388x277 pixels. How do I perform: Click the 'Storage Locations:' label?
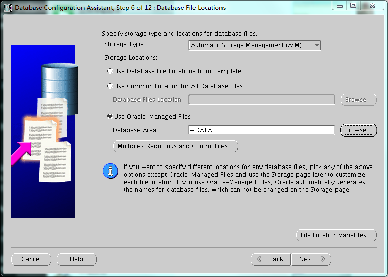(x=131, y=58)
